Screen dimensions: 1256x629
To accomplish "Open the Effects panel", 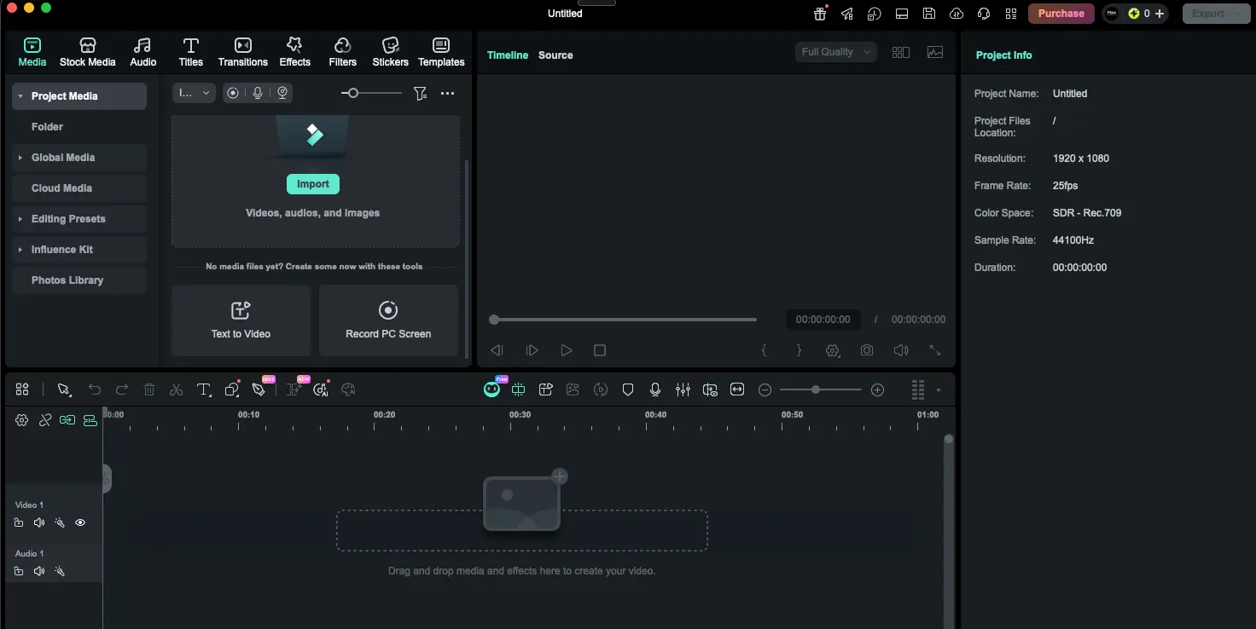I will pyautogui.click(x=294, y=51).
